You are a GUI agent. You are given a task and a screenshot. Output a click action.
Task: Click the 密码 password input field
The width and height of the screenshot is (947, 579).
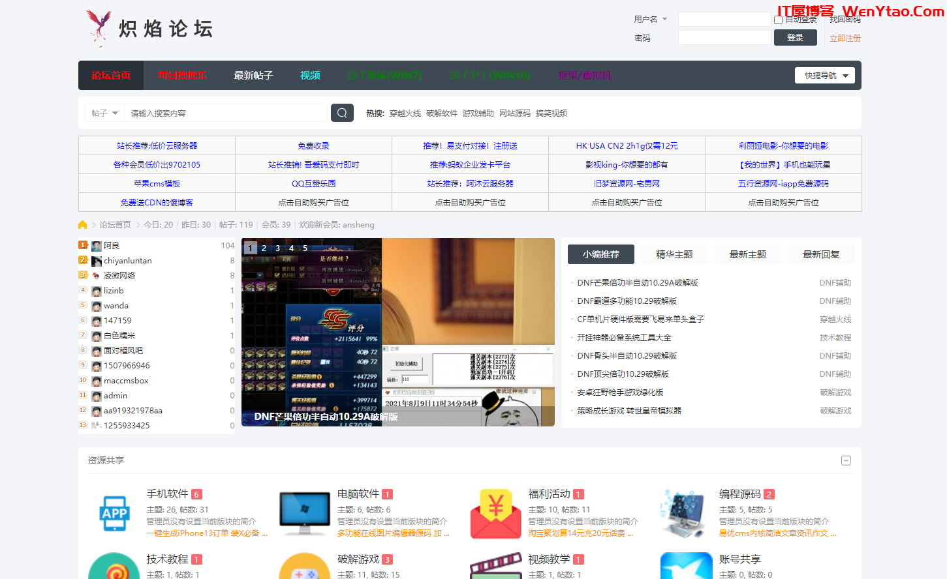pyautogui.click(x=724, y=38)
